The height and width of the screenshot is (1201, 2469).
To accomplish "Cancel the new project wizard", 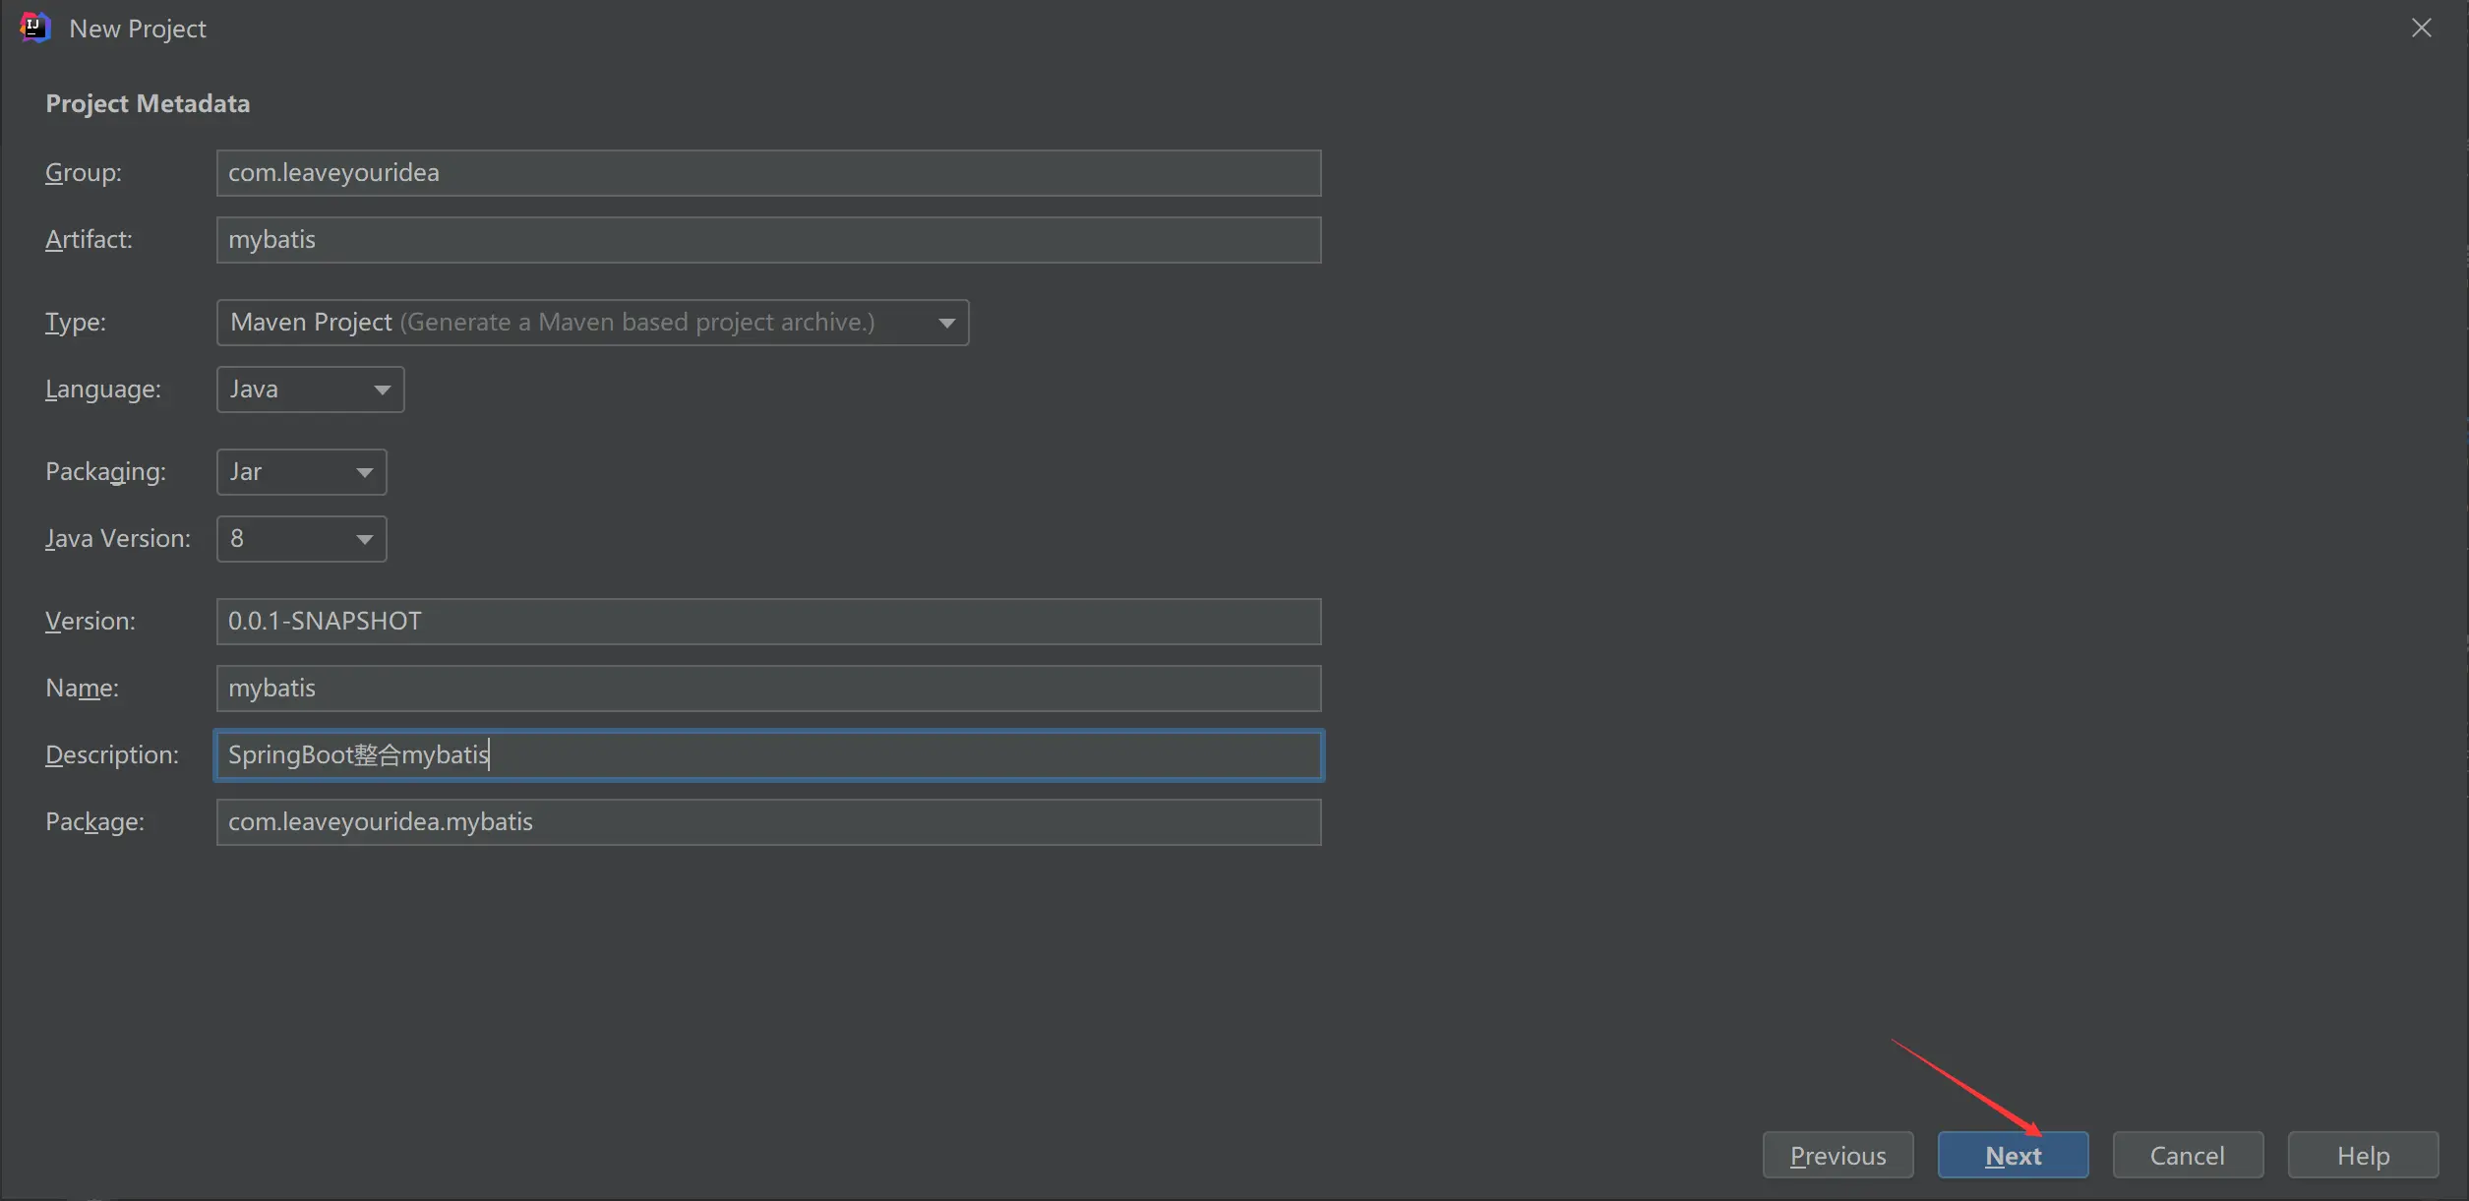I will (x=2187, y=1155).
